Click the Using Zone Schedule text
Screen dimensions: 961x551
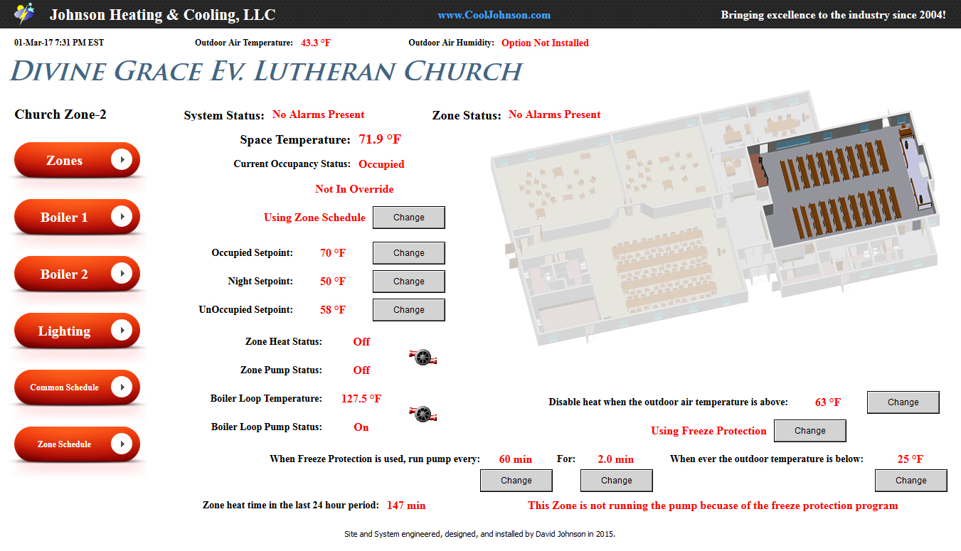314,218
